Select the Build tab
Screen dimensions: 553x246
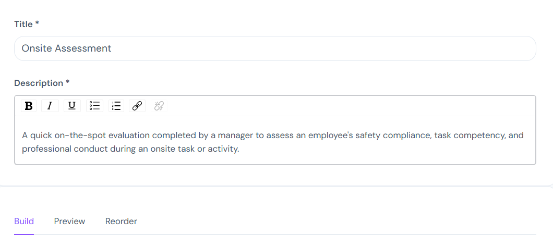pyautogui.click(x=24, y=222)
